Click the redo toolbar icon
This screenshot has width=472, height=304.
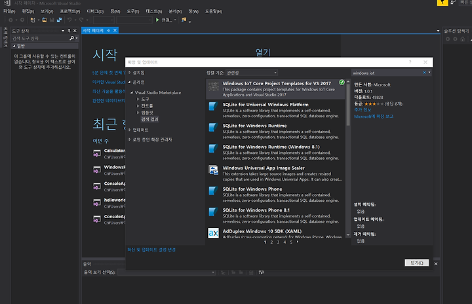click(x=81, y=20)
